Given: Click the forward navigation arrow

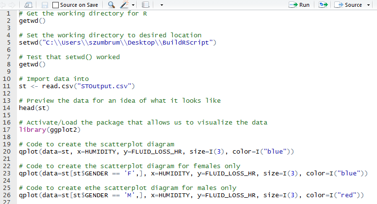Looking at the screenshot, I should pyautogui.click(x=13, y=5).
